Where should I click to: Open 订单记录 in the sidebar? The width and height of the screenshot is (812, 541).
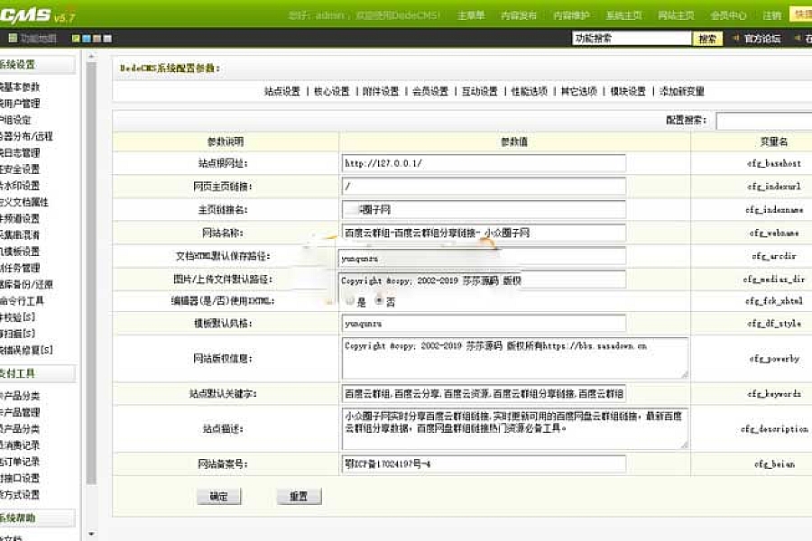(x=20, y=462)
